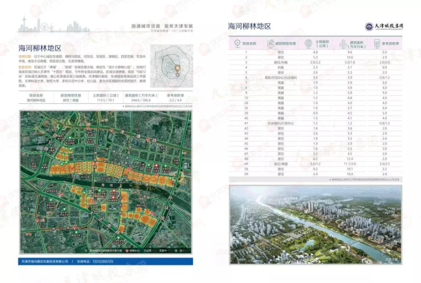Click the calculator icon beside 参考容积率 header
Image resolution: width=421 pixels, height=283 pixels.
click(x=377, y=43)
